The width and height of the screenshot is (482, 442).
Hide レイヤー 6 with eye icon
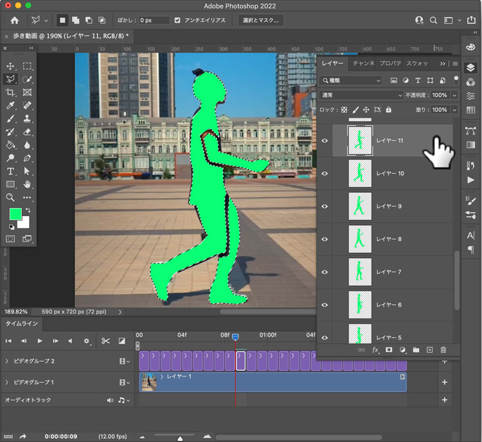point(325,305)
